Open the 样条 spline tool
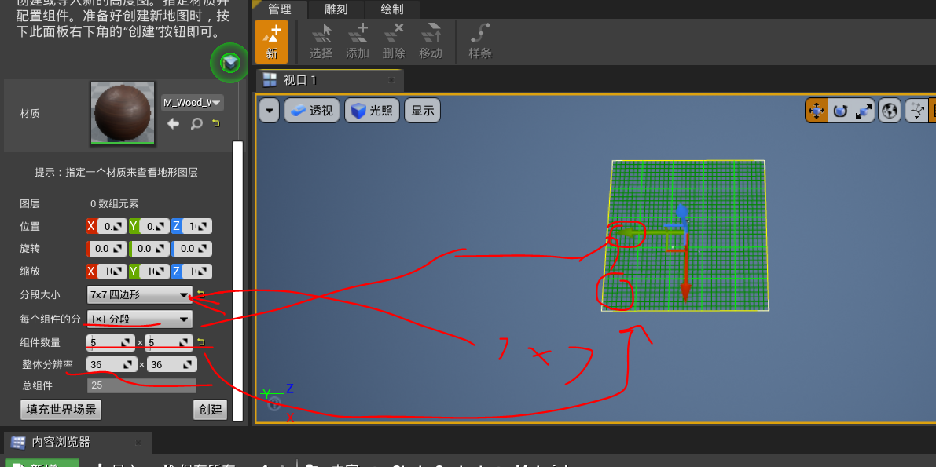936x467 pixels. tap(480, 42)
